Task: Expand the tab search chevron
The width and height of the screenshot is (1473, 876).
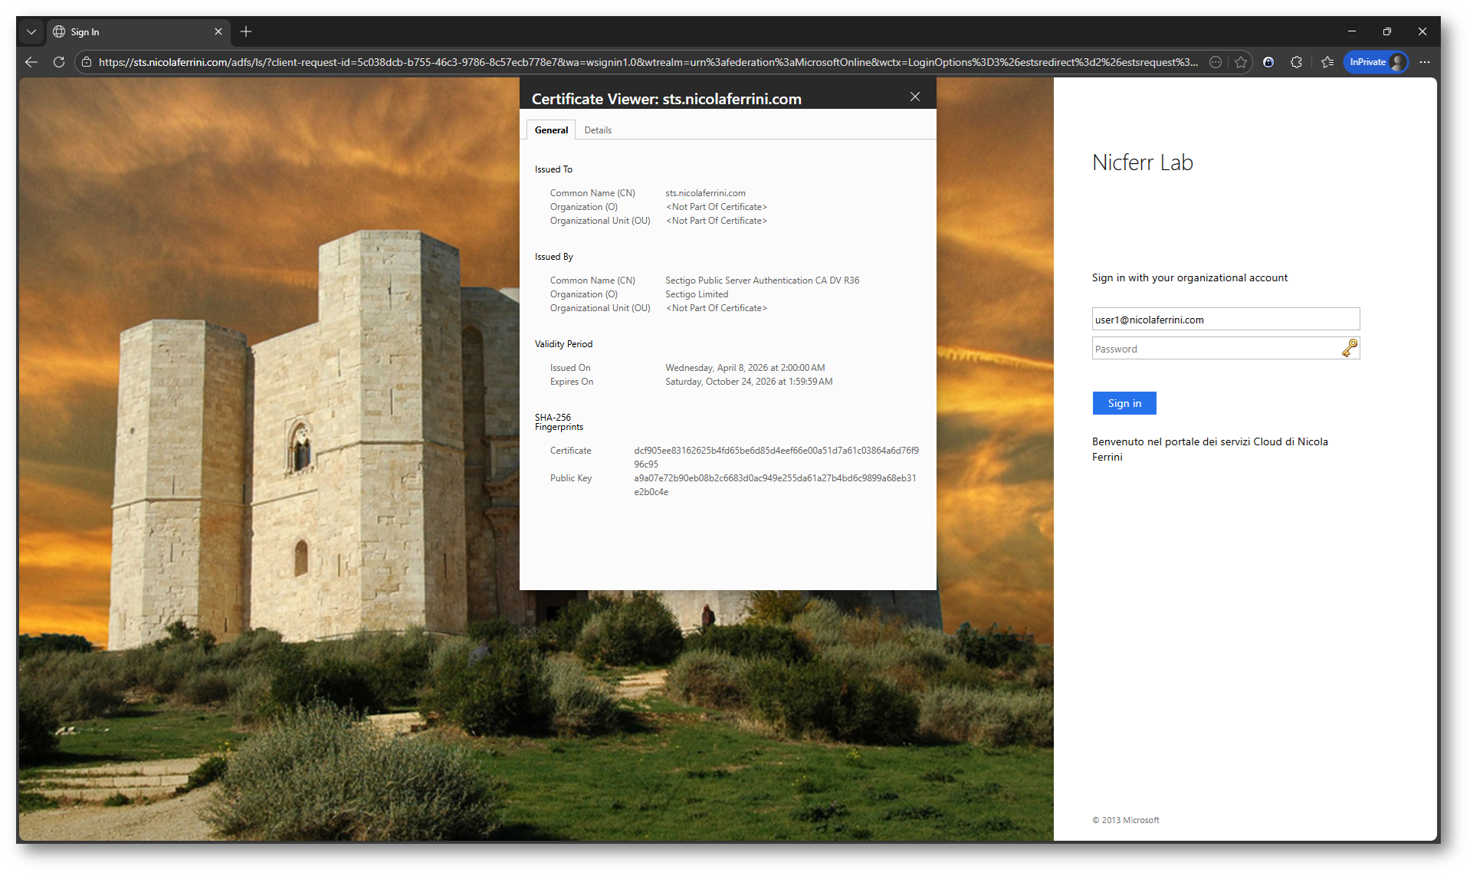Action: (x=31, y=31)
